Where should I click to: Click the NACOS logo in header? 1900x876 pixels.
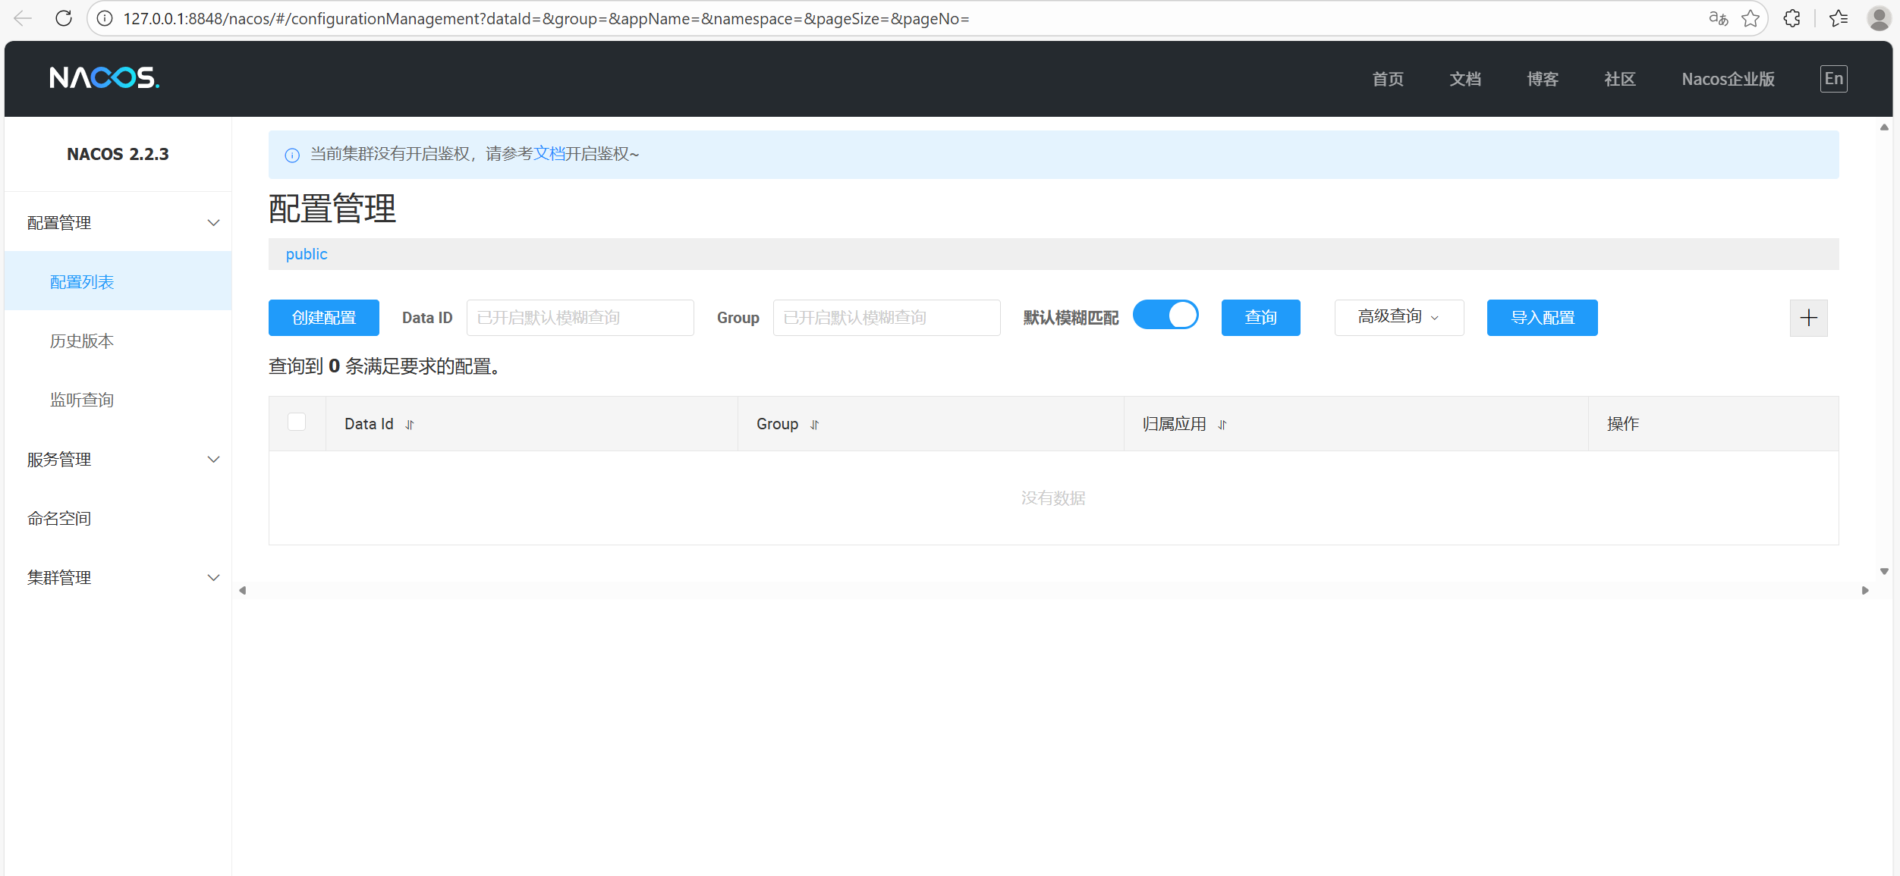click(x=104, y=78)
